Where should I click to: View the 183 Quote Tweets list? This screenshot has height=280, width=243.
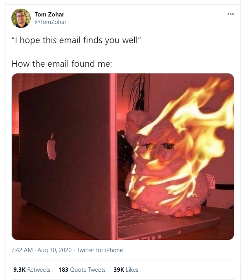[x=82, y=270]
